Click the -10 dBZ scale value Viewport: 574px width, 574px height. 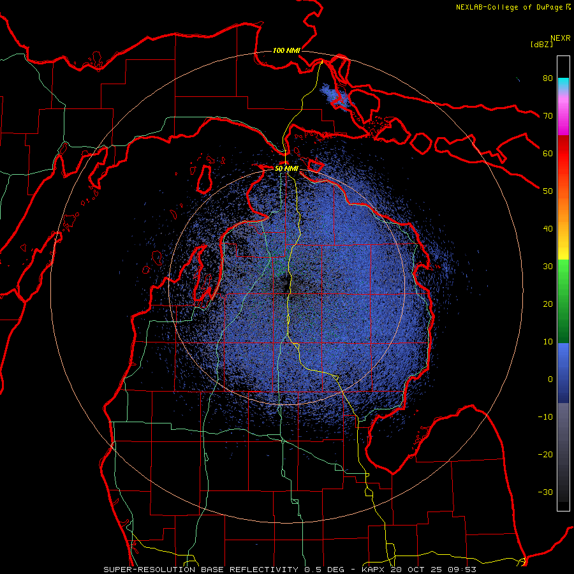(x=545, y=417)
